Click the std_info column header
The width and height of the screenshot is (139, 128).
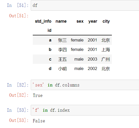tap(43, 21)
